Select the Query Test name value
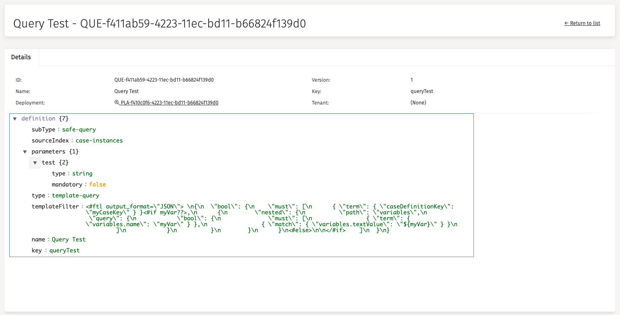 69,239
